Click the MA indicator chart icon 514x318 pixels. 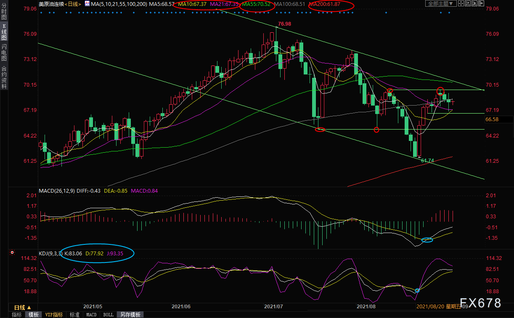point(87,3)
